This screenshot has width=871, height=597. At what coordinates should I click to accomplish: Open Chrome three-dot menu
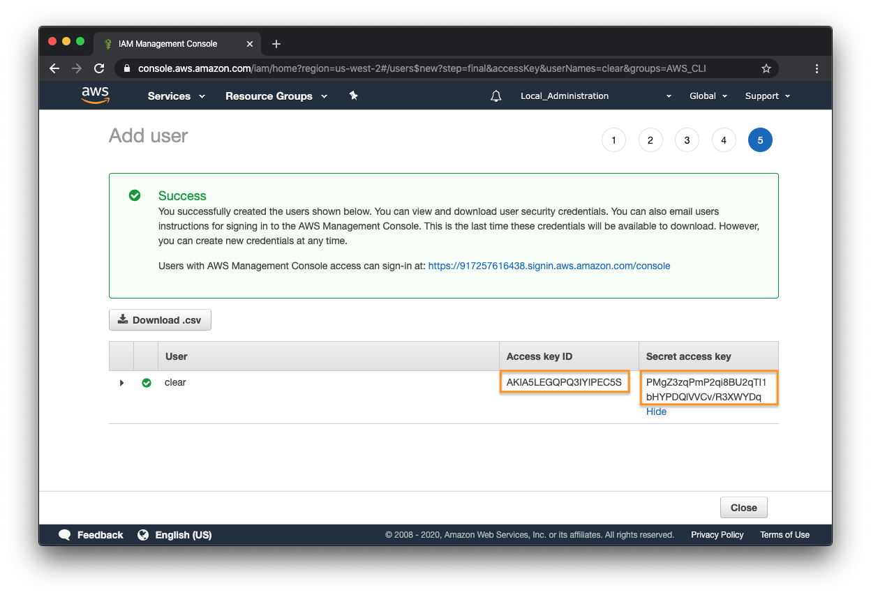[x=817, y=68]
